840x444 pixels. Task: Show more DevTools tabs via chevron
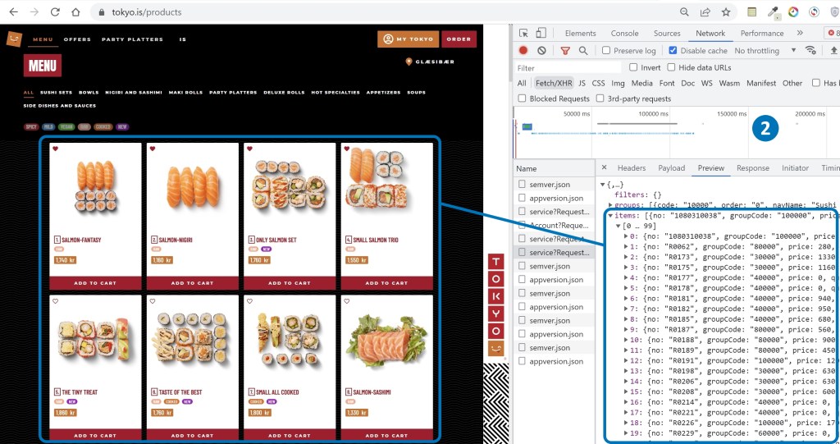tap(800, 34)
